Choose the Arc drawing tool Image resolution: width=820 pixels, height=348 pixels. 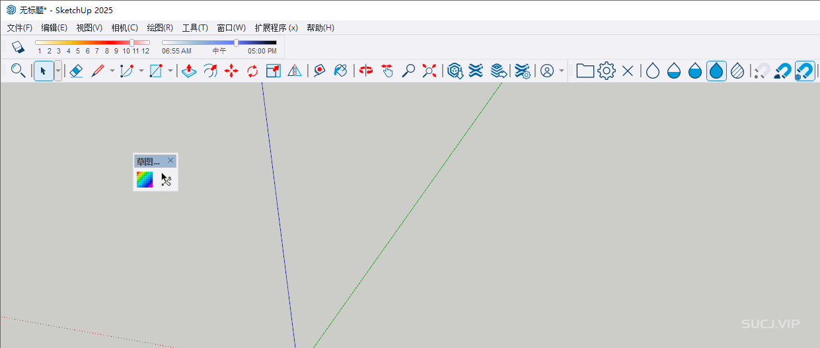(x=127, y=71)
